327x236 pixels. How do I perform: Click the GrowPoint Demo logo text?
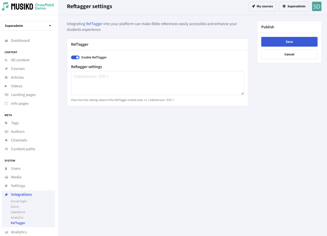click(x=44, y=6)
